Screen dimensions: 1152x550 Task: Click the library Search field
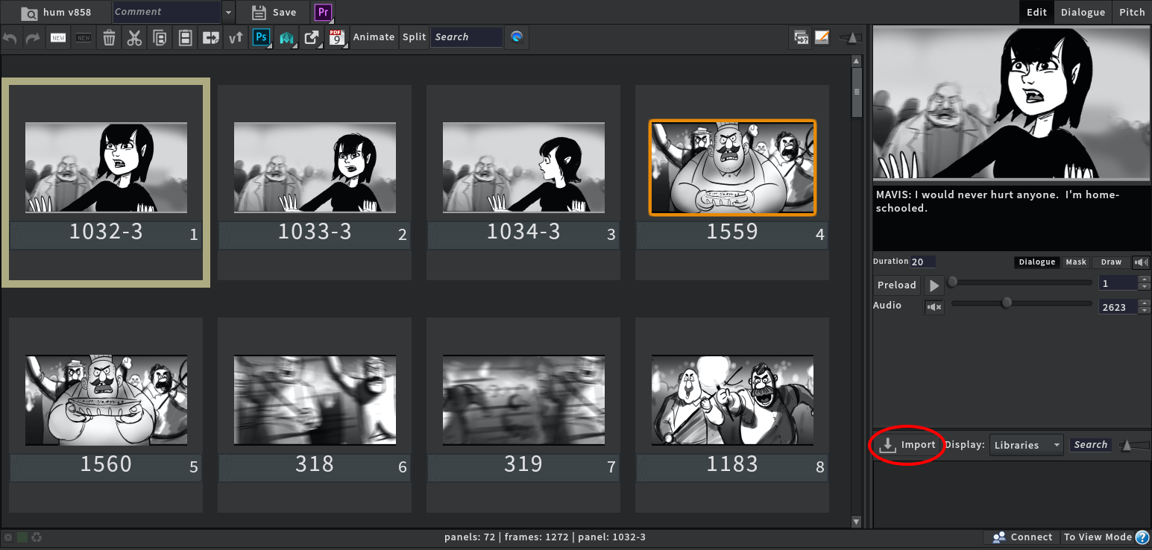point(1091,445)
